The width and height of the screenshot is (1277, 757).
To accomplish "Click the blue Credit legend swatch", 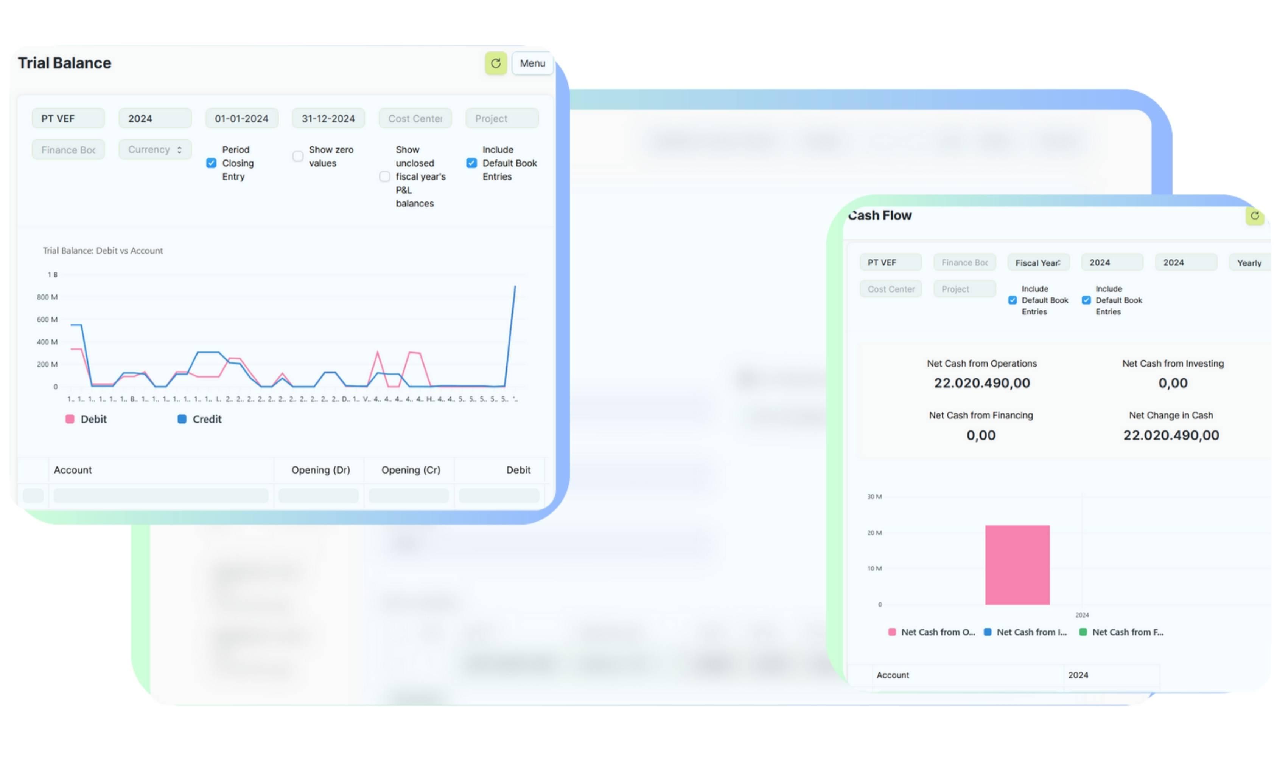I will 182,419.
